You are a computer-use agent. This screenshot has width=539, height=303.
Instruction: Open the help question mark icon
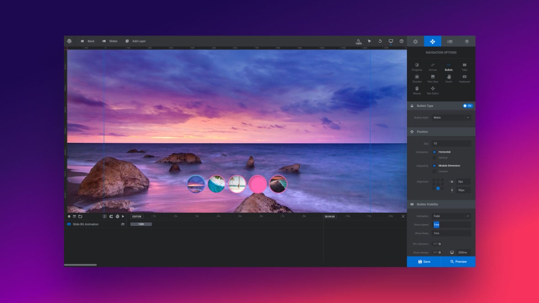[x=402, y=41]
